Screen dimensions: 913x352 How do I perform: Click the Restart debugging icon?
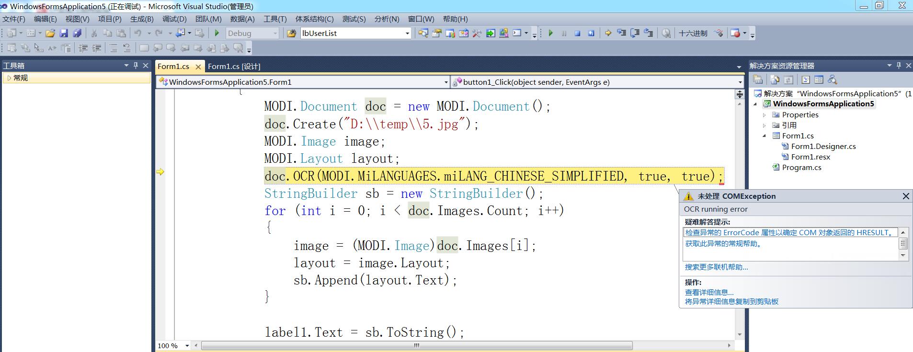(591, 33)
